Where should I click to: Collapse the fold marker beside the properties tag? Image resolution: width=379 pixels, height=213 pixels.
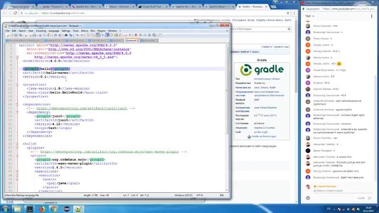pyautogui.click(x=17, y=85)
